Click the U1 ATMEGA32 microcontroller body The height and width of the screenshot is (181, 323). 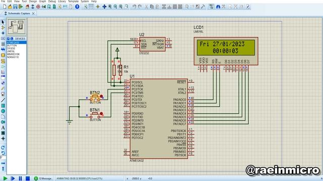tap(158, 119)
